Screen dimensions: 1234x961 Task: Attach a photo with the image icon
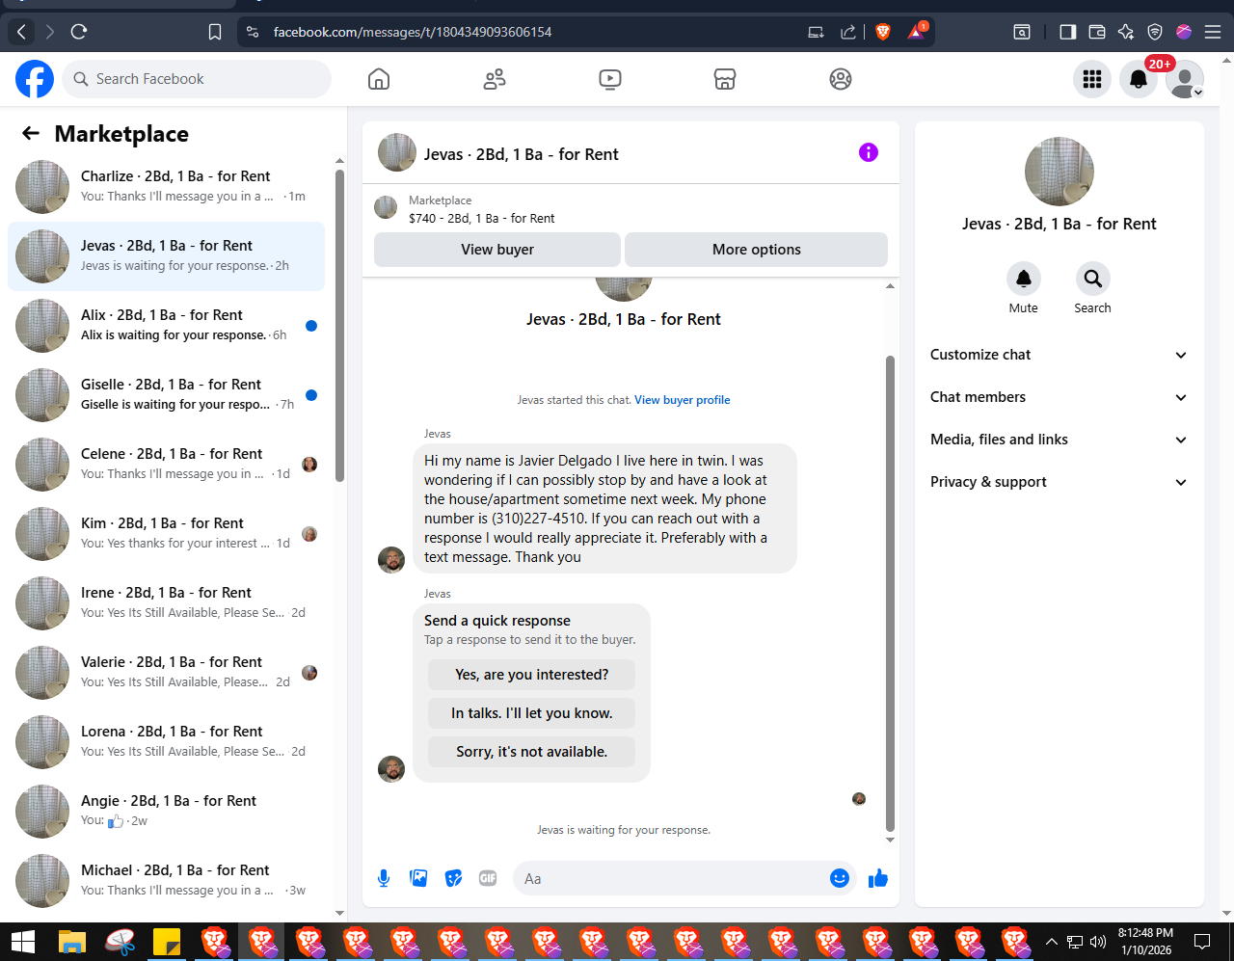click(418, 878)
